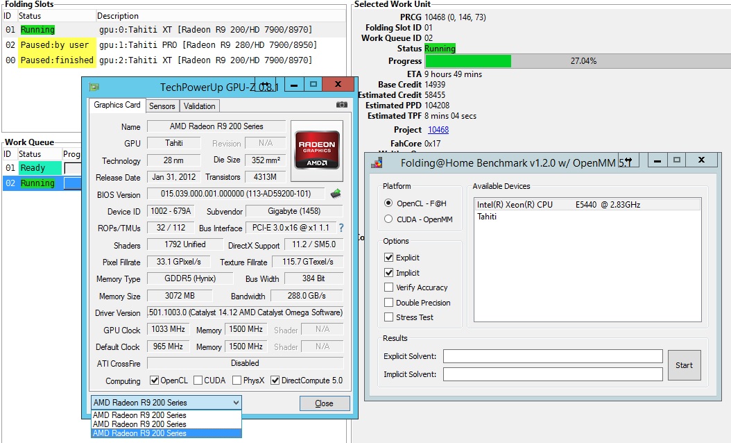Screen dimensions: 731x443
Task: Enable the Double Precision checkbox
Action: 389,302
